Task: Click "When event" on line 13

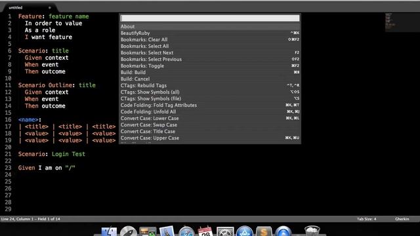Action: click(x=41, y=99)
